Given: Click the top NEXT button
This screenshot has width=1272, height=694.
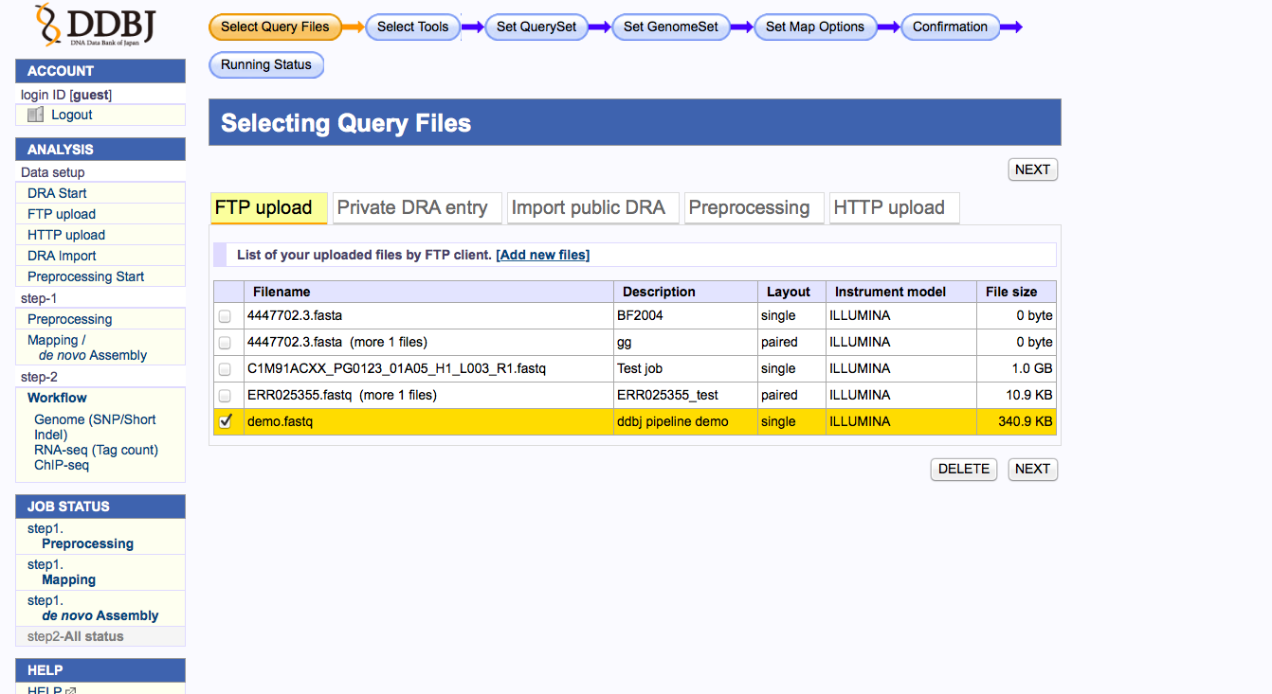Looking at the screenshot, I should coord(1032,169).
